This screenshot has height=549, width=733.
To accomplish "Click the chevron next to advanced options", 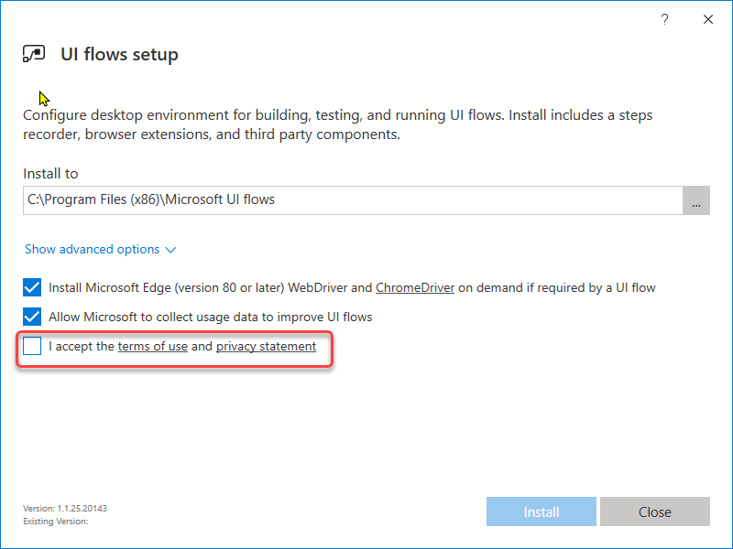I will pos(170,250).
